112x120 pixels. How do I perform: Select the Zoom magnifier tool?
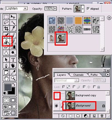[13, 78]
